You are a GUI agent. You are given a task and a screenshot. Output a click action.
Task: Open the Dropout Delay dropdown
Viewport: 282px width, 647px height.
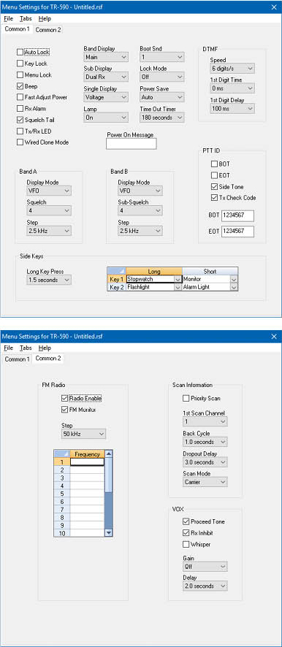tap(205, 462)
